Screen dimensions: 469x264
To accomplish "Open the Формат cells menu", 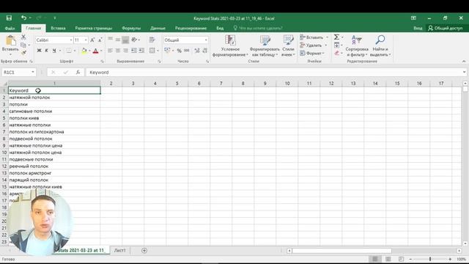I will pyautogui.click(x=312, y=54).
